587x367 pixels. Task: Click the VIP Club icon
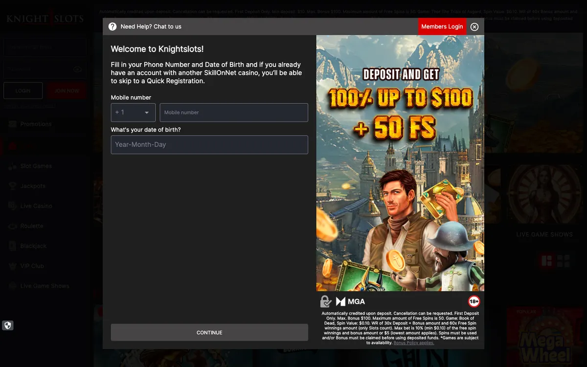pyautogui.click(x=12, y=266)
